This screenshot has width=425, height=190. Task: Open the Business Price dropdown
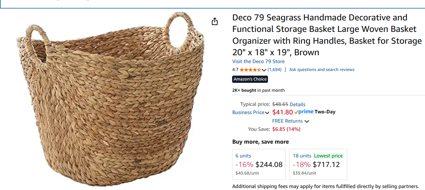pos(251,112)
